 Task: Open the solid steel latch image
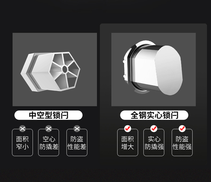point(154,69)
